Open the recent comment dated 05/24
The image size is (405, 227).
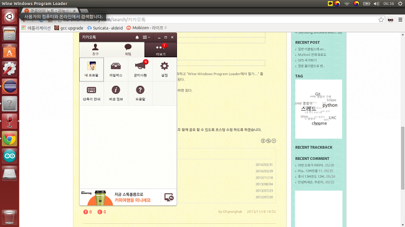pos(316,177)
